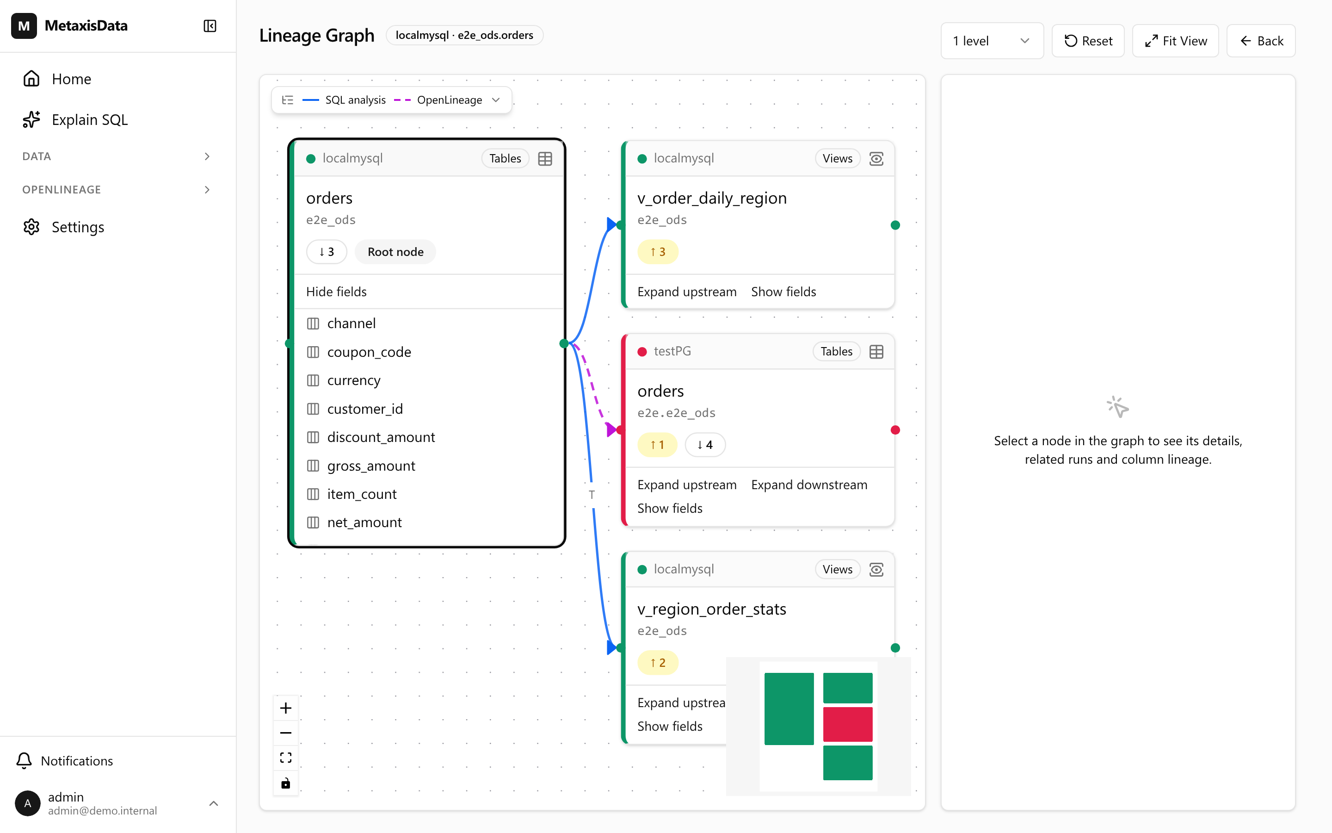Click the Fit View button
1332x833 pixels.
point(1176,41)
